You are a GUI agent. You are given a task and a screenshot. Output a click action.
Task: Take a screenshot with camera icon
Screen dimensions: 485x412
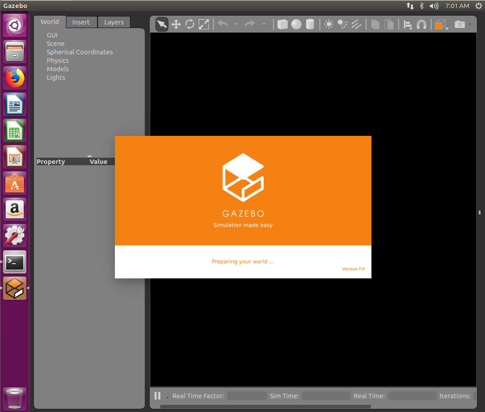[x=460, y=24]
